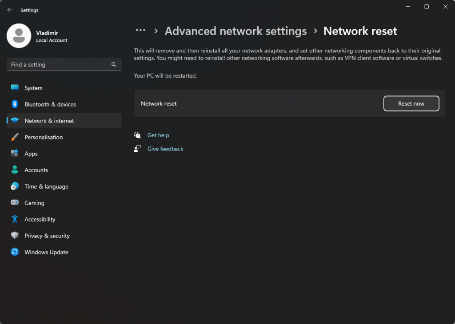The image size is (455, 324).
Task: Open Bluetooth & devices settings
Action: (x=50, y=104)
